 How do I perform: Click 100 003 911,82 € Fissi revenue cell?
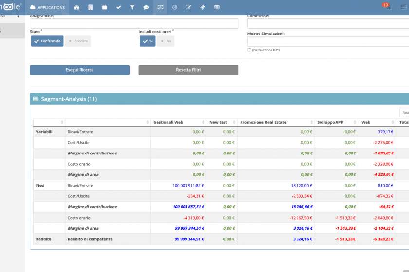point(188,186)
